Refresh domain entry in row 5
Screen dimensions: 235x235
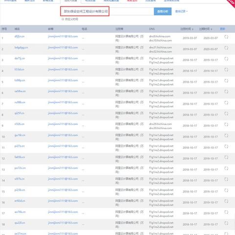pyautogui.click(x=226, y=81)
